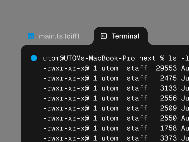Screen dimensions: 189x142
Task: Click 'staff' group on the 2475 row
Action: (137, 78)
